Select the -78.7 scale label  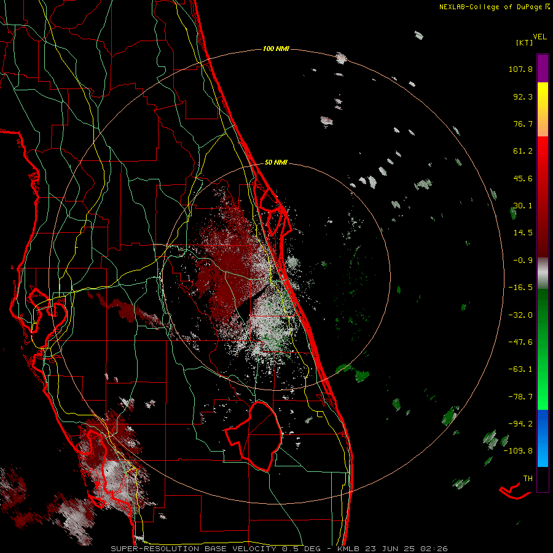click(520, 397)
